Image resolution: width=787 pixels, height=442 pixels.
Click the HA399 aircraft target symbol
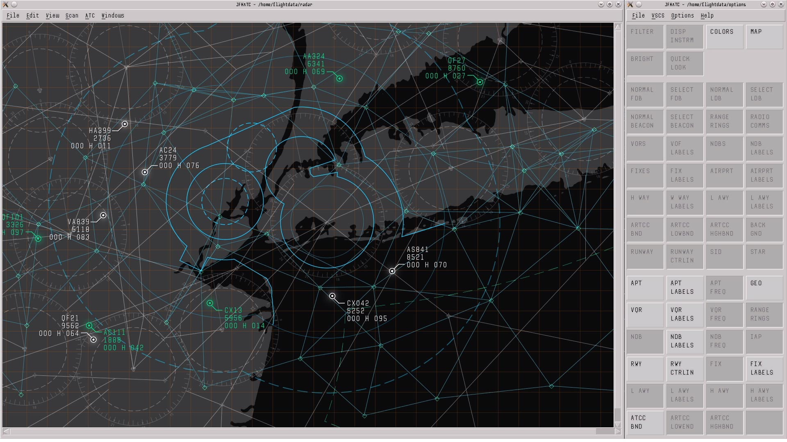coord(125,124)
